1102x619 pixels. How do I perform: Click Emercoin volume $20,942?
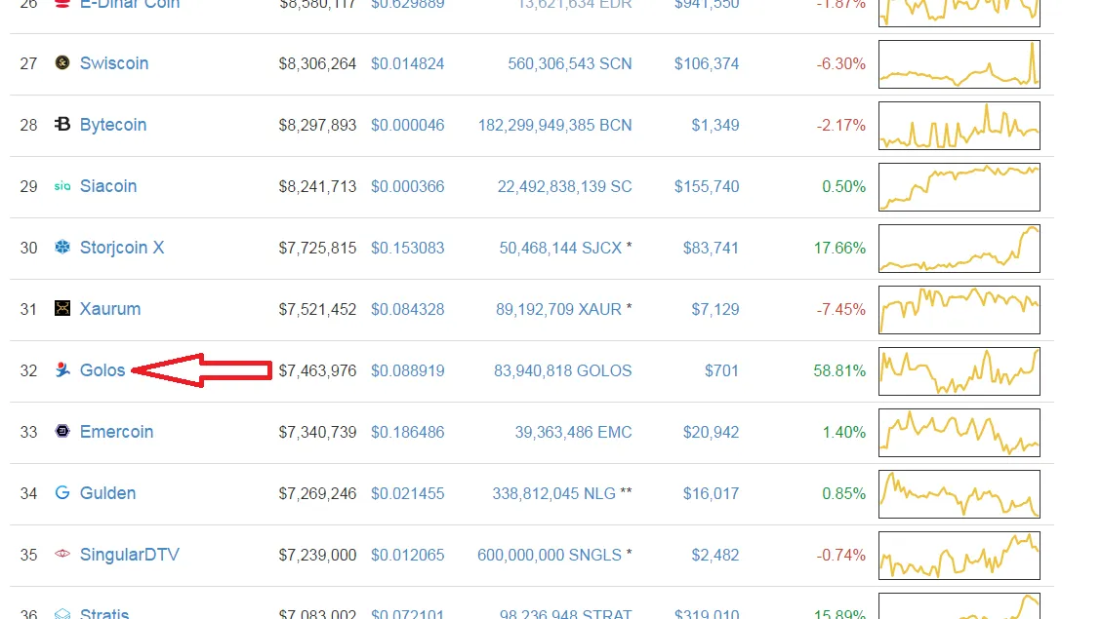point(711,432)
